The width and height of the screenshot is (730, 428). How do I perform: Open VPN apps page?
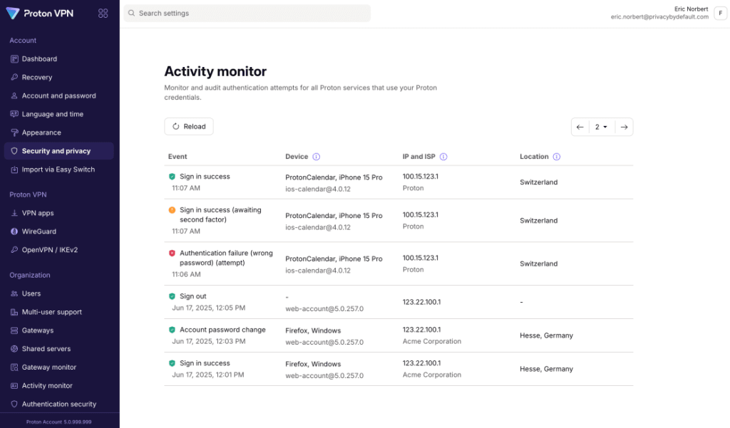tap(58, 213)
